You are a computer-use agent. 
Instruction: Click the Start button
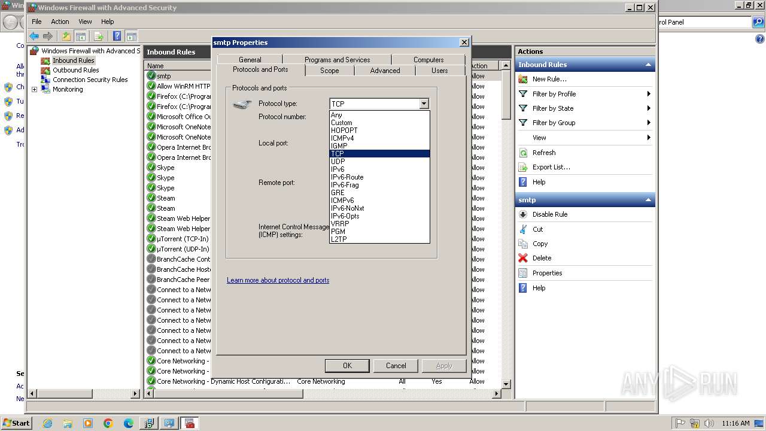[16, 423]
